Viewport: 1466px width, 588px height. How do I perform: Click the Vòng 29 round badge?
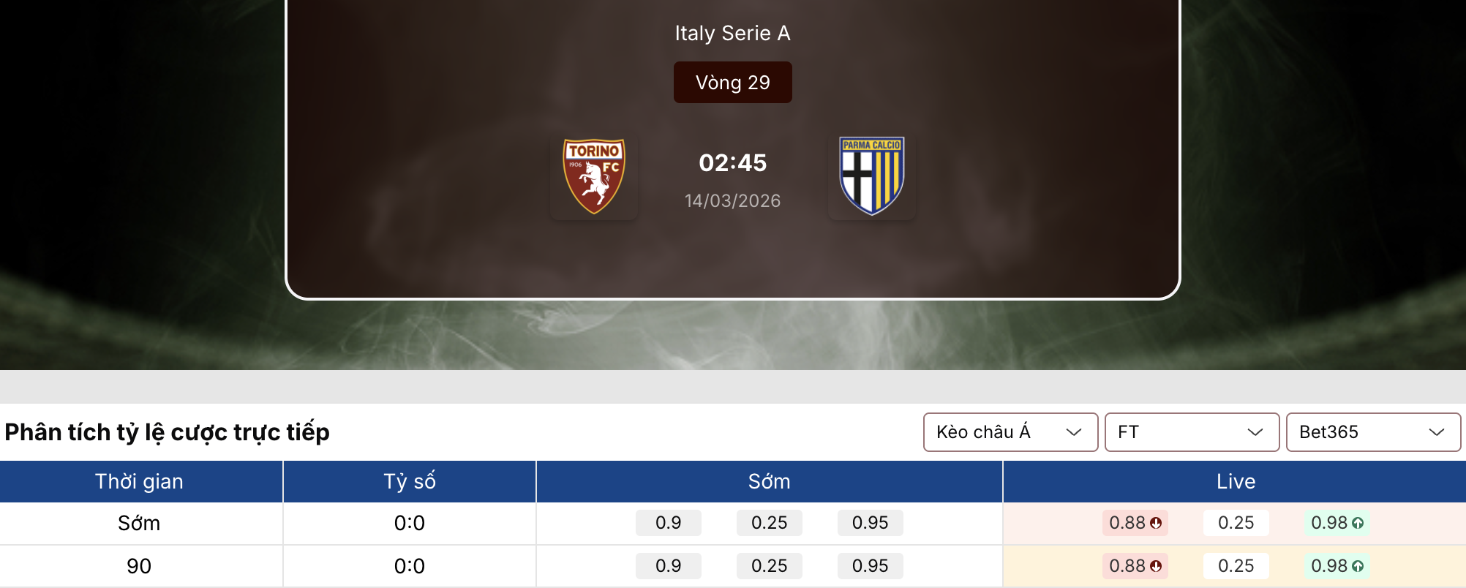coord(732,83)
